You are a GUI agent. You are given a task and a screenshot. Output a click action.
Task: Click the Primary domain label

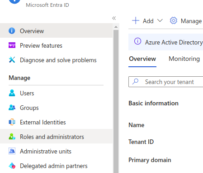click(x=150, y=160)
